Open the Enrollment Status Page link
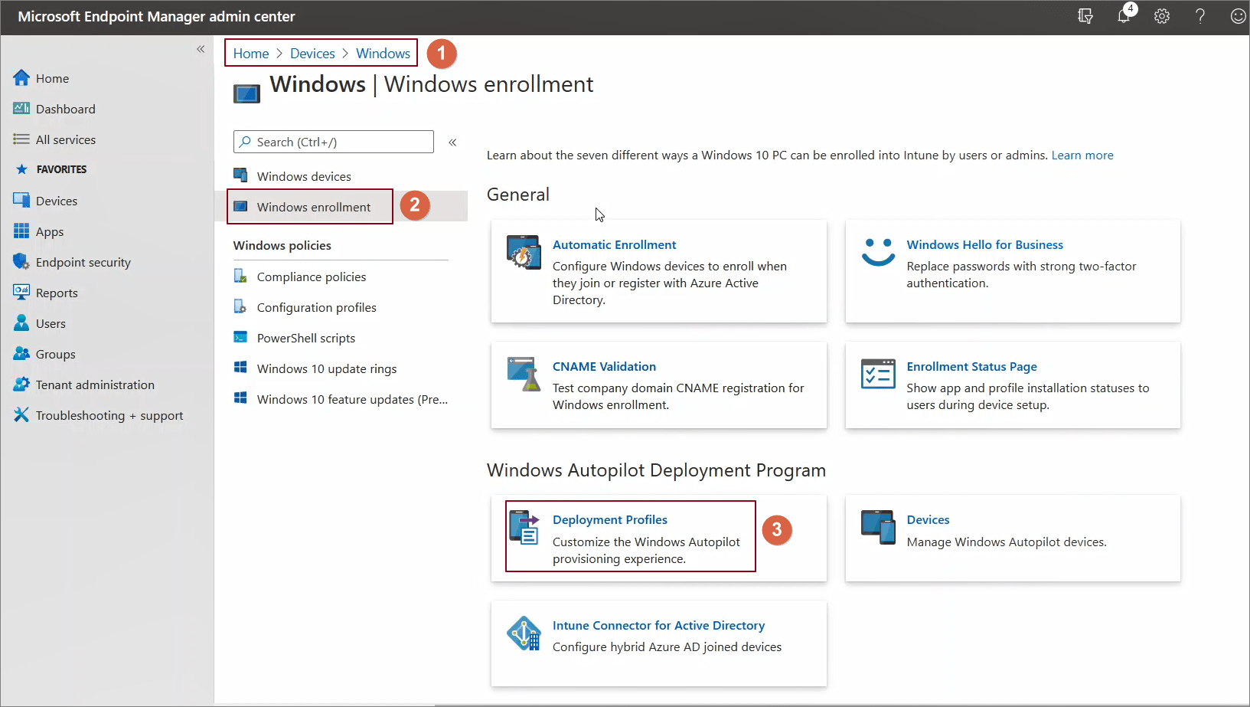The width and height of the screenshot is (1250, 707). tap(971, 366)
